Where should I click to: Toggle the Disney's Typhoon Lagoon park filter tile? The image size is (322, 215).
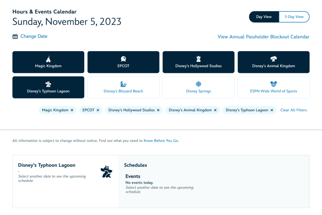(48, 87)
